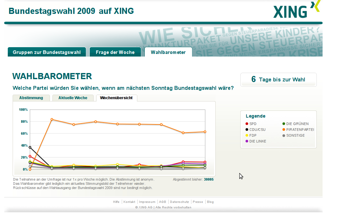
Task: Click the SPD legend label
Action: tap(253, 124)
